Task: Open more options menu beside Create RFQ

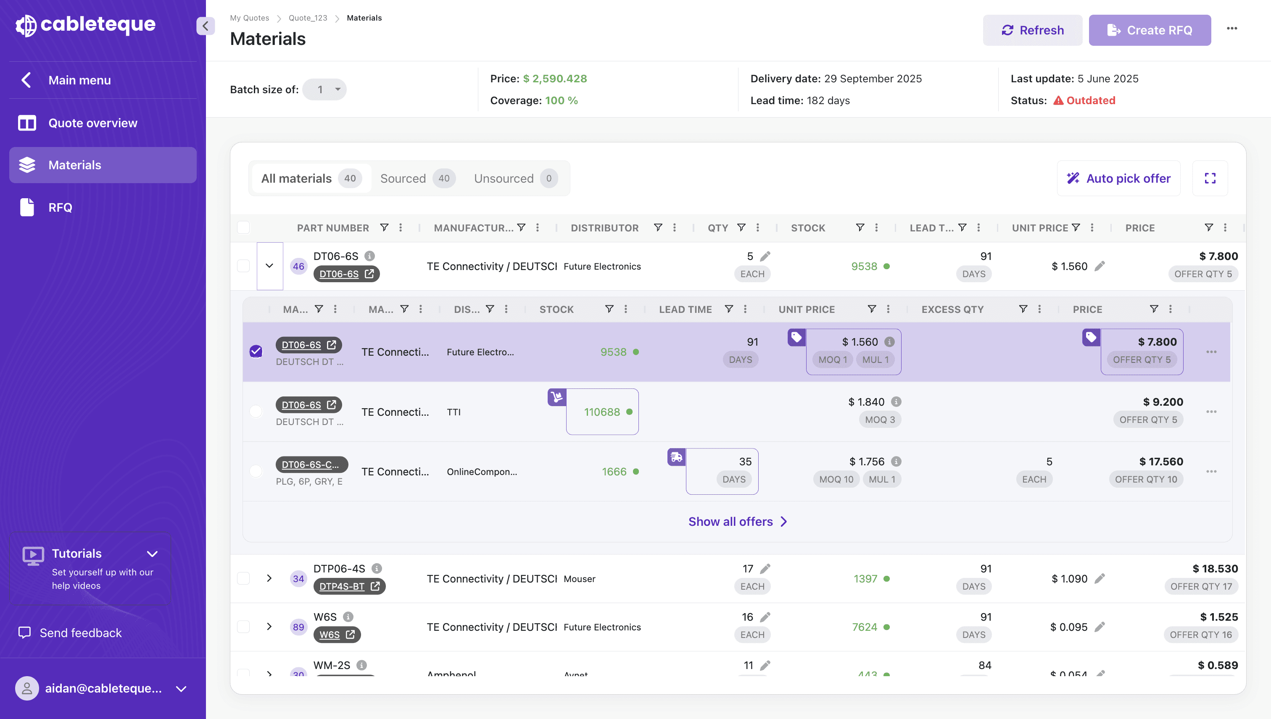Action: [x=1231, y=29]
